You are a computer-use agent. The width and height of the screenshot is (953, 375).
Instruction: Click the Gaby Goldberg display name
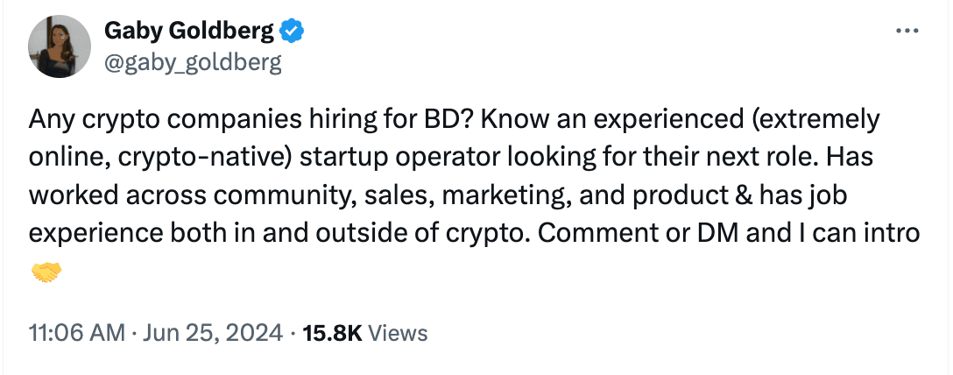tap(190, 32)
